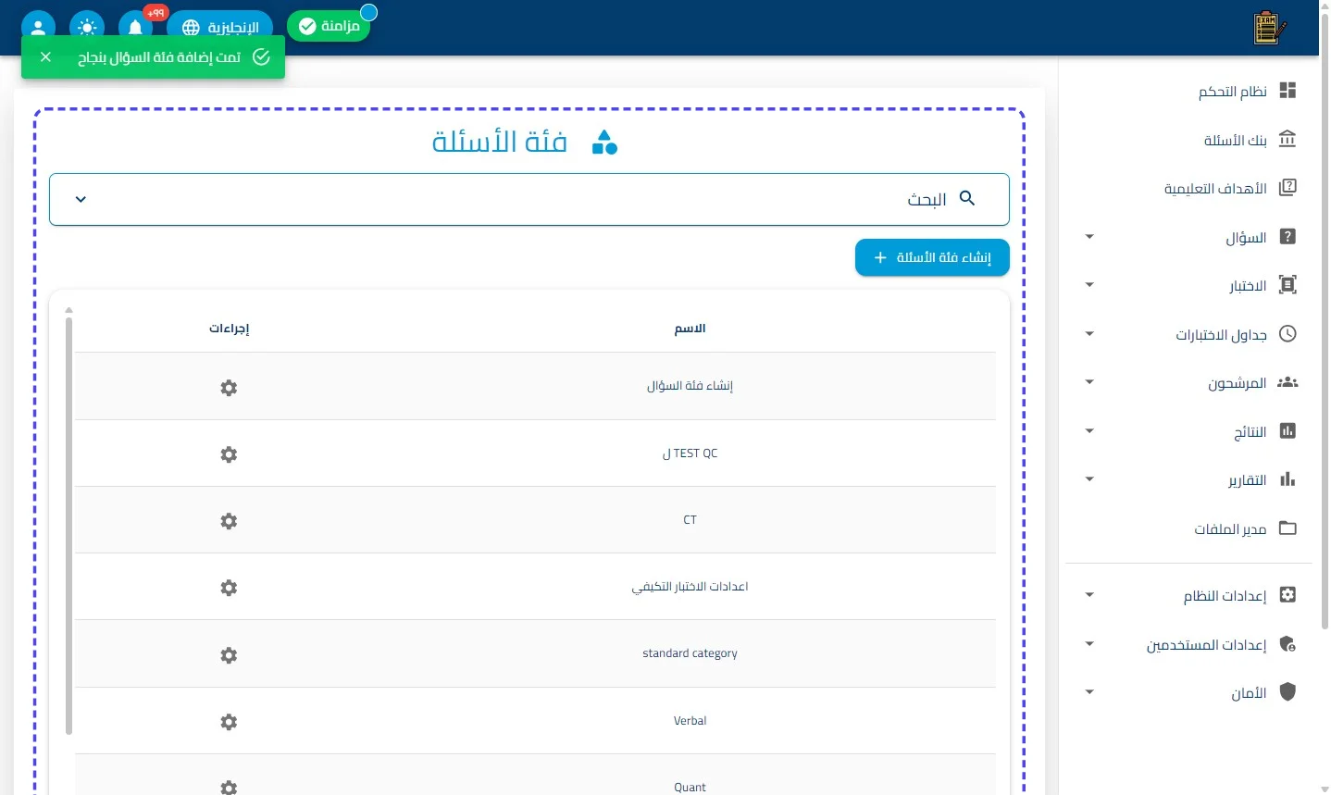Screen dimensions: 1331x795
Task: Expand the جداول الاختبارات arrow
Action: (x=1089, y=334)
